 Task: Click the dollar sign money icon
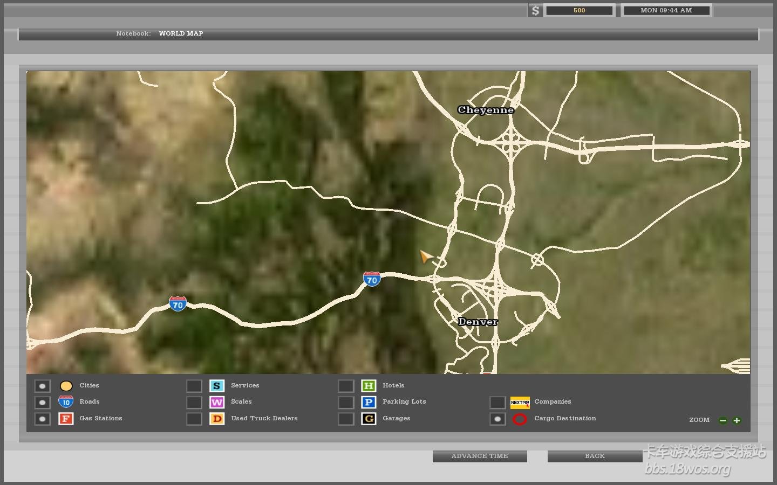535,11
